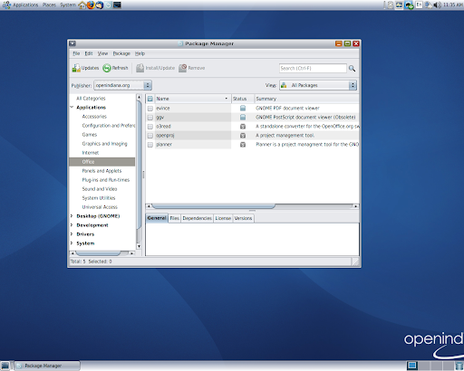The image size is (464, 371).
Task: Click the Install/Update toolbar icon
Action: click(x=140, y=68)
